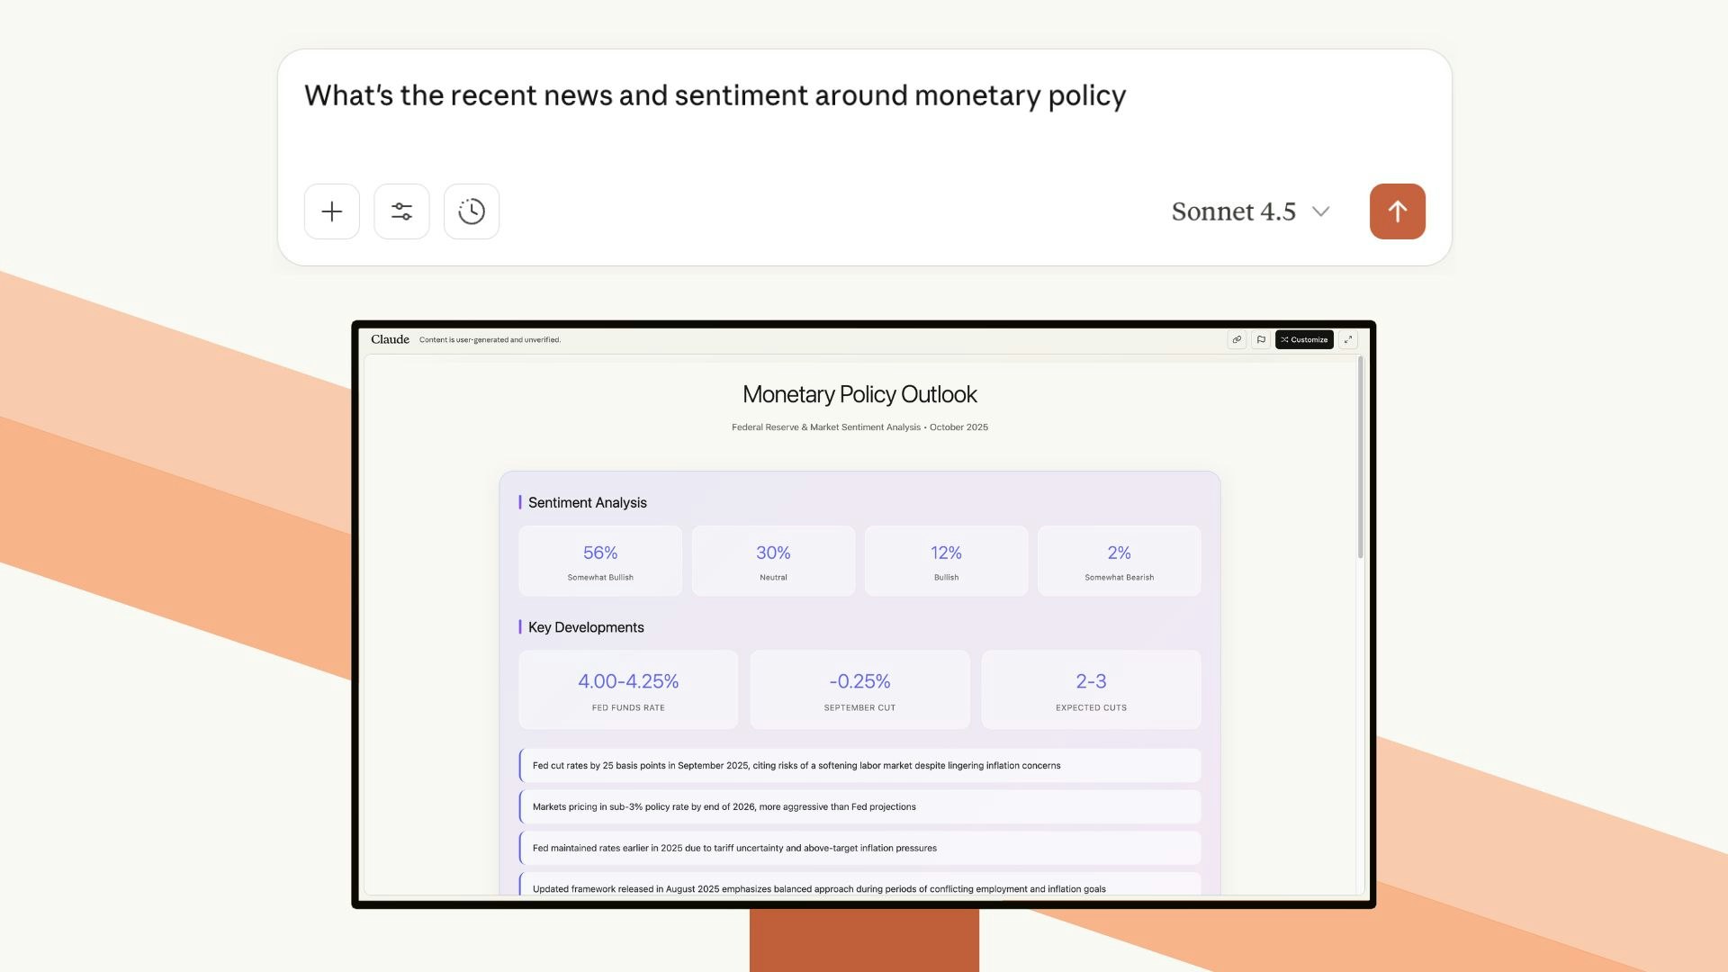
Task: Expand the model picker chevron
Action: pyautogui.click(x=1320, y=212)
